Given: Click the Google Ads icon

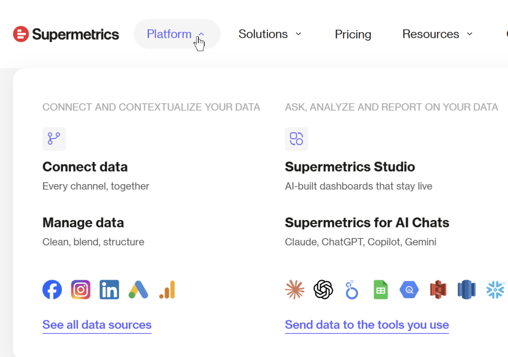Looking at the screenshot, I should [138, 289].
